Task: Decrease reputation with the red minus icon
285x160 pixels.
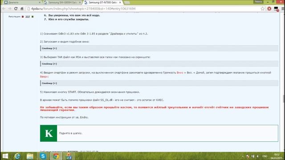Action: point(23,16)
